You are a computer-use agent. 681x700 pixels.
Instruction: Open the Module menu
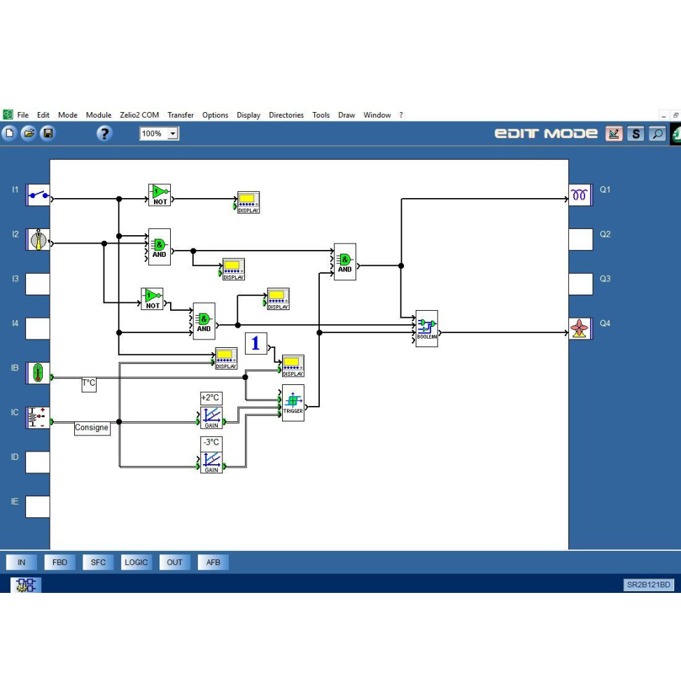click(x=99, y=115)
